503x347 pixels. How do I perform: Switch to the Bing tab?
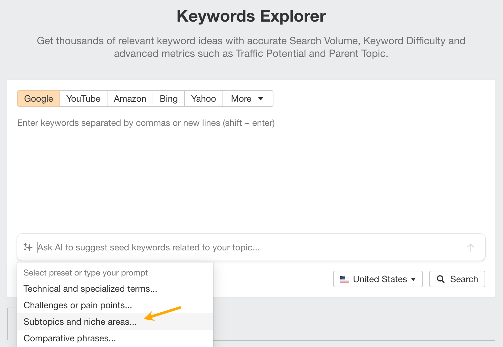click(168, 99)
